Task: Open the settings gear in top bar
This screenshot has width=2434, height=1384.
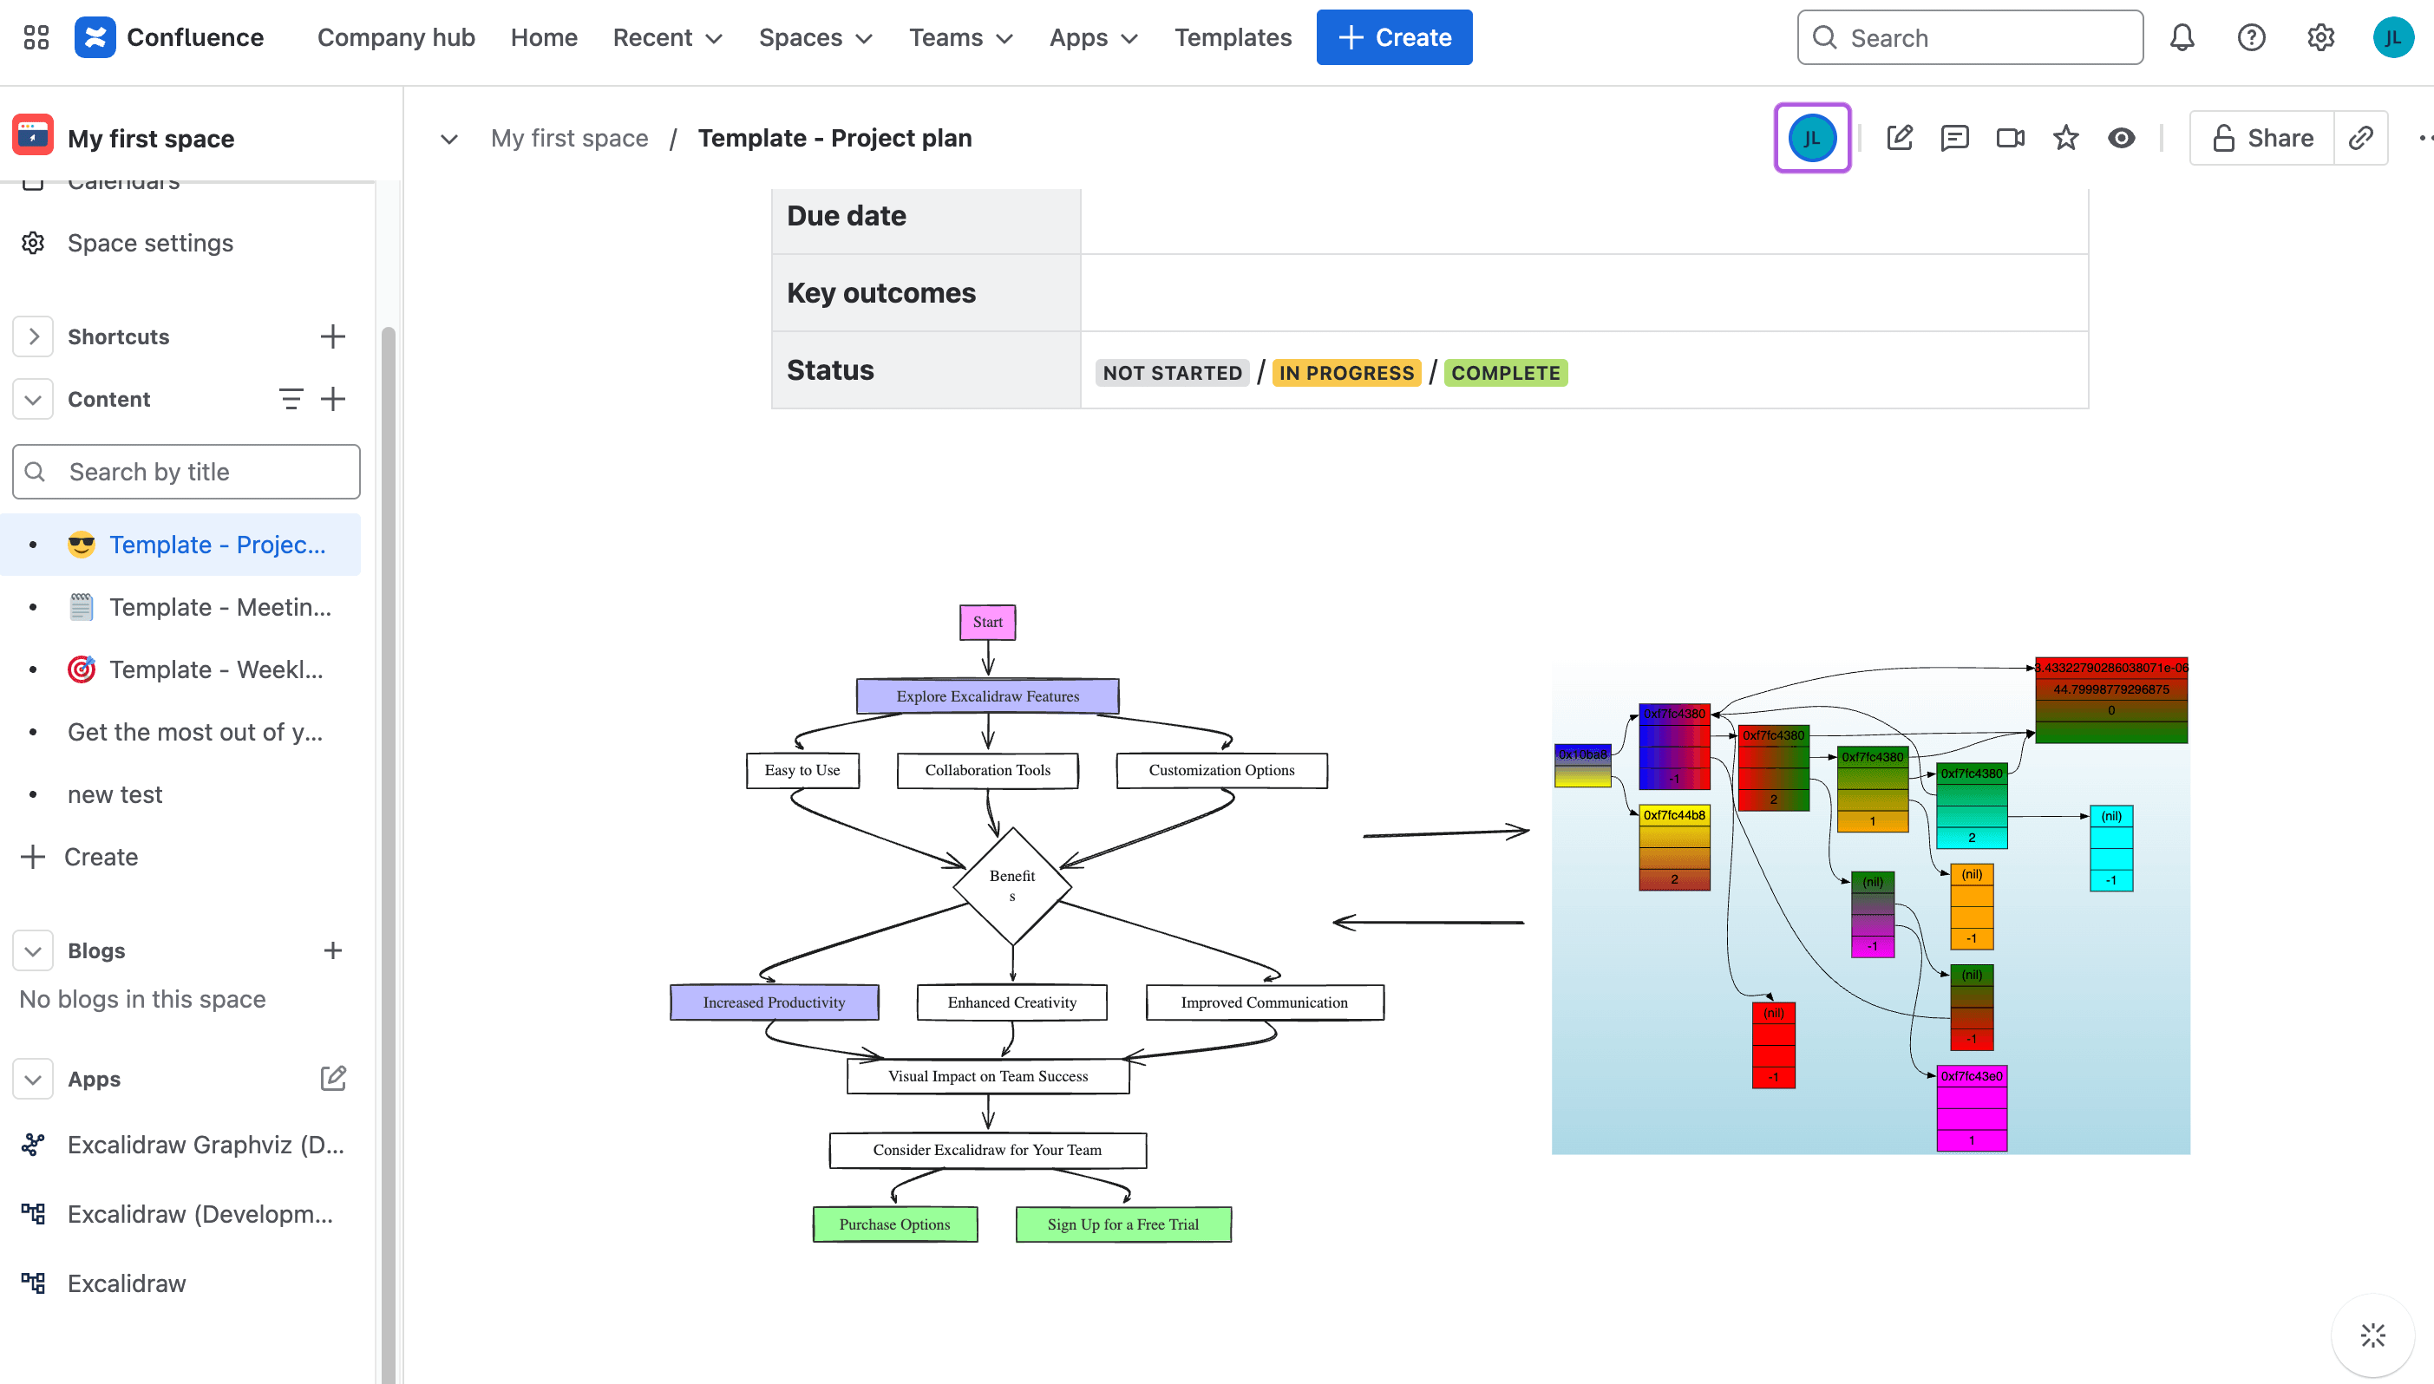Action: [2321, 37]
